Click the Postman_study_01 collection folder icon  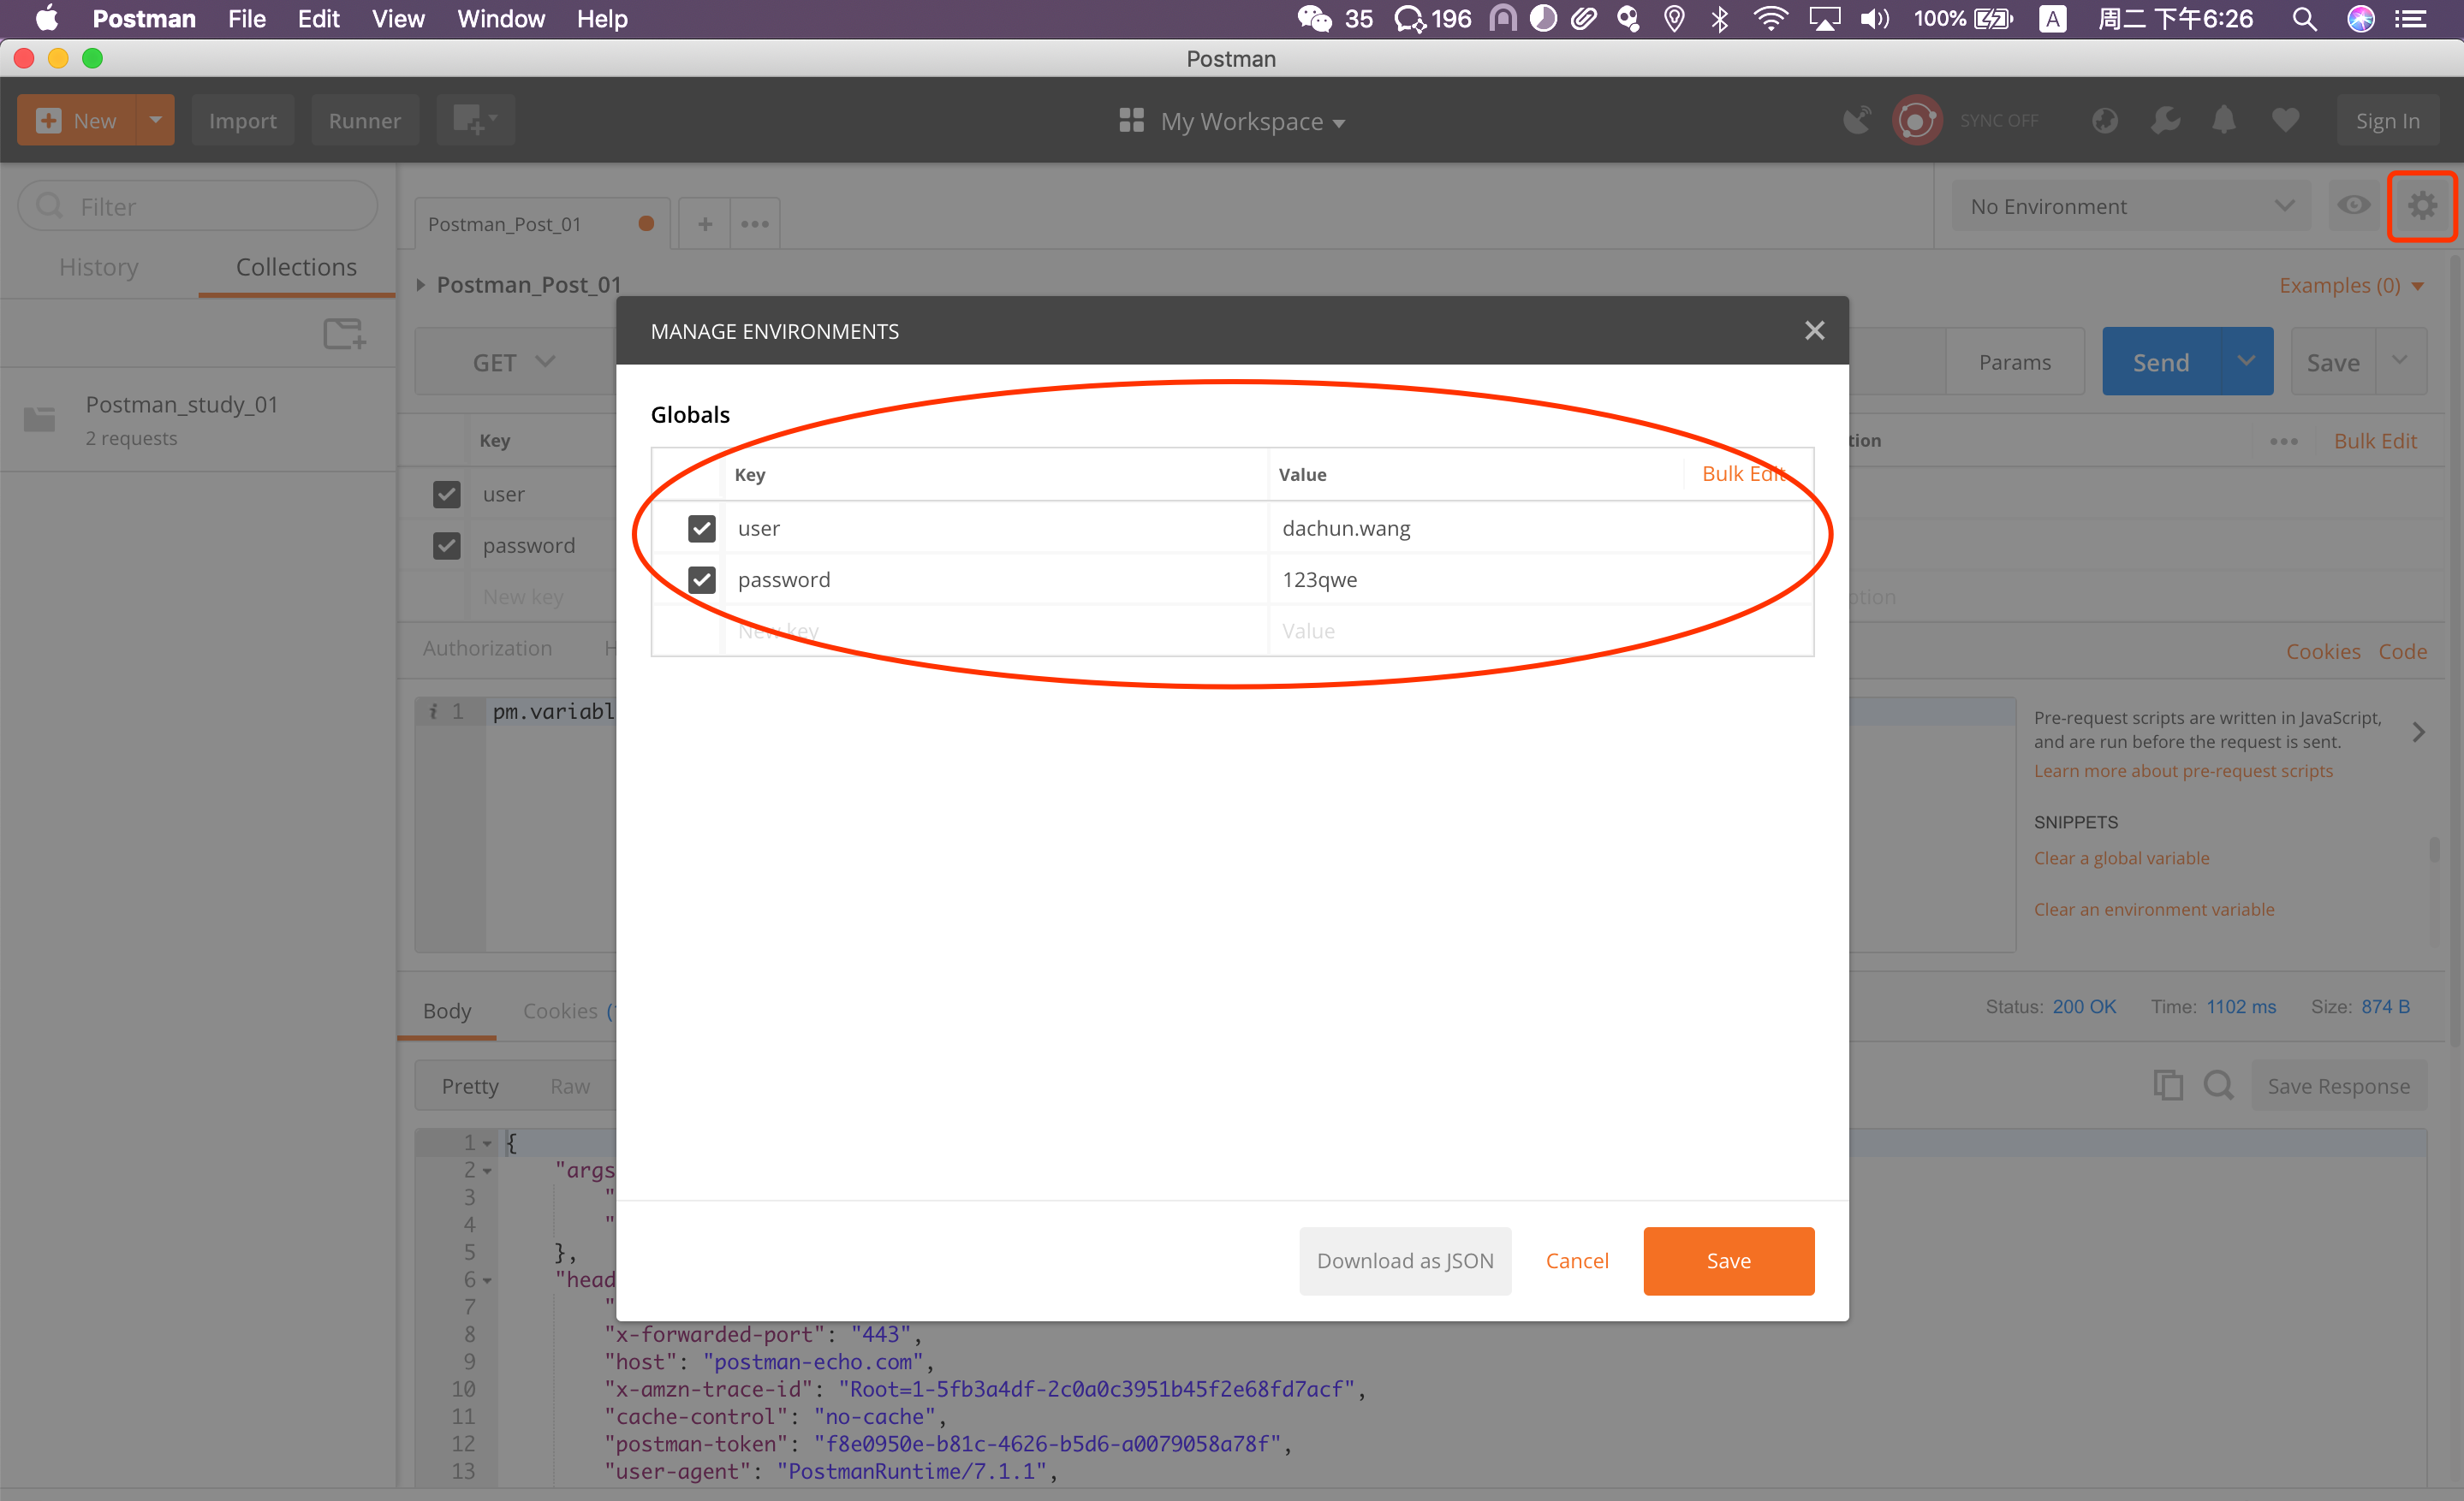pos(40,418)
